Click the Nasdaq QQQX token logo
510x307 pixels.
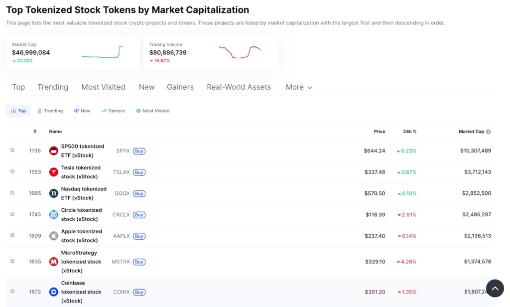(54, 193)
